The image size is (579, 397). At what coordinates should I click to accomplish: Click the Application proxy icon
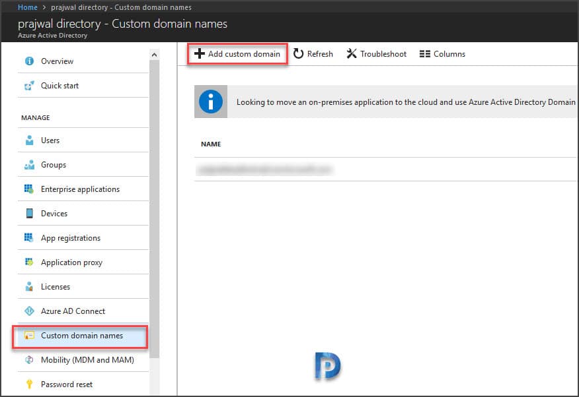tap(29, 262)
